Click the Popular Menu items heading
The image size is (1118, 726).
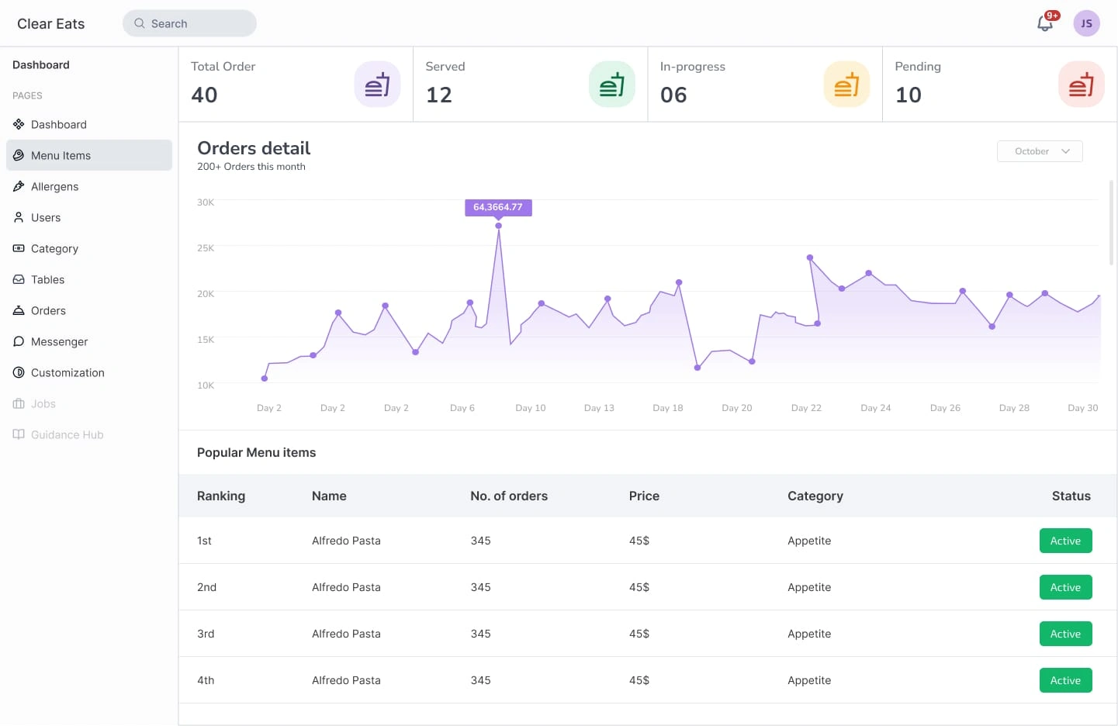pyautogui.click(x=256, y=452)
